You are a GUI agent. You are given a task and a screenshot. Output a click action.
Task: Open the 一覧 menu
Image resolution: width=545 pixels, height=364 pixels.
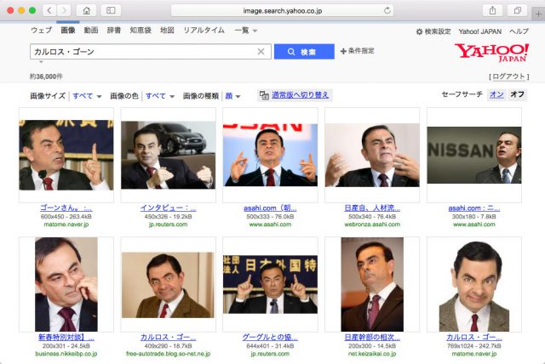pos(245,31)
